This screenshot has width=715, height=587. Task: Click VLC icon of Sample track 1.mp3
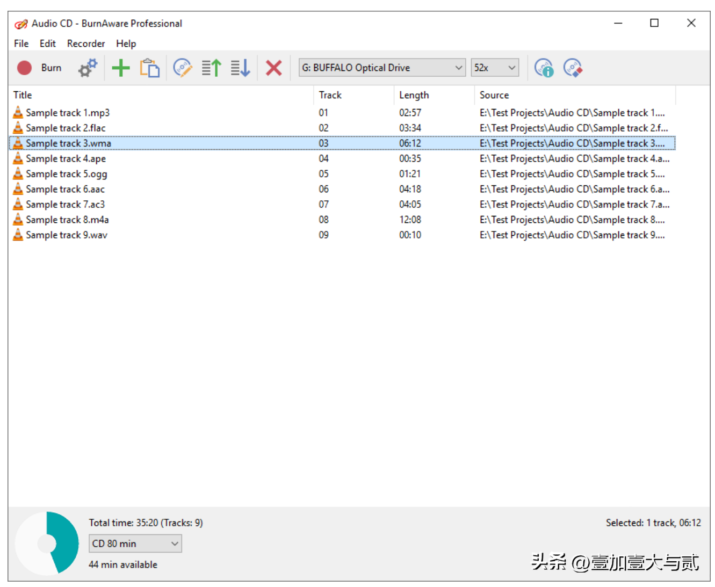[x=18, y=112]
